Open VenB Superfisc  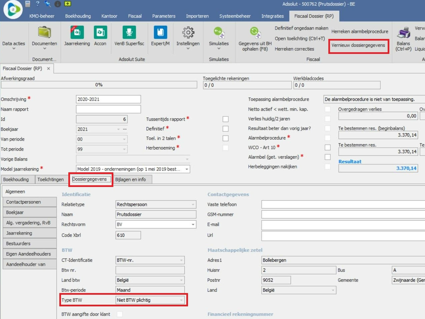point(129,36)
